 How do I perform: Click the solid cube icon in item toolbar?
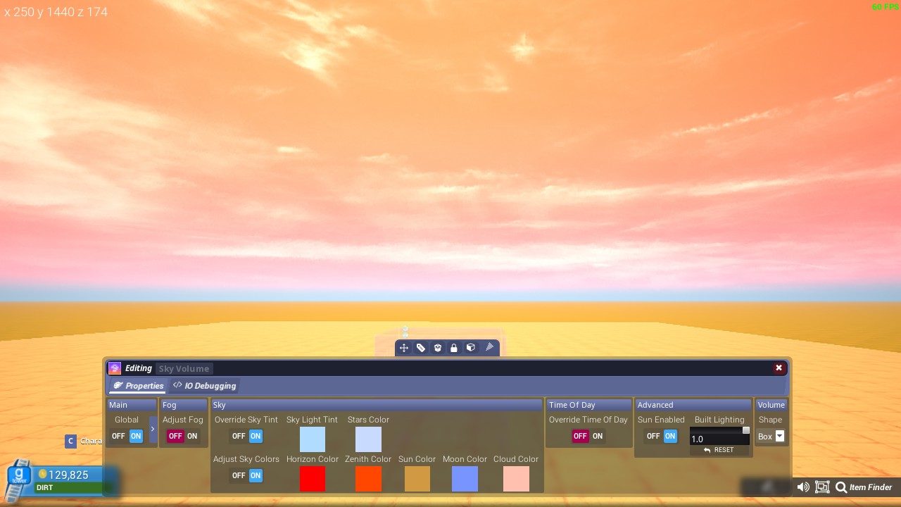coord(471,348)
